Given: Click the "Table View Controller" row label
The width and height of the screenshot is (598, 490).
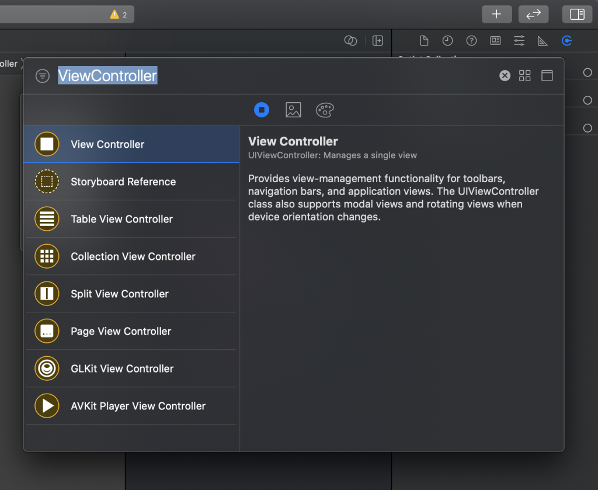Looking at the screenshot, I should tap(121, 219).
